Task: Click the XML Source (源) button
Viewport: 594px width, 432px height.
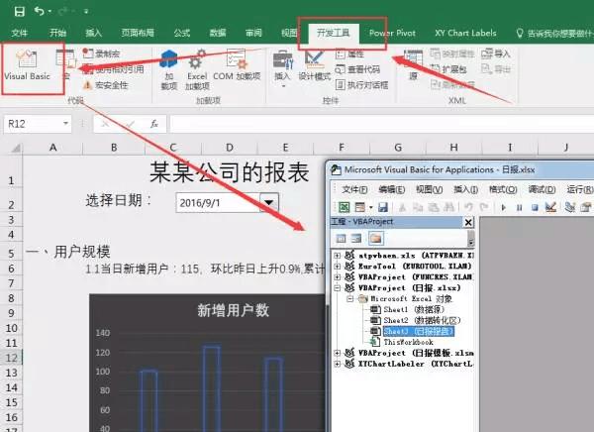Action: click(x=413, y=64)
